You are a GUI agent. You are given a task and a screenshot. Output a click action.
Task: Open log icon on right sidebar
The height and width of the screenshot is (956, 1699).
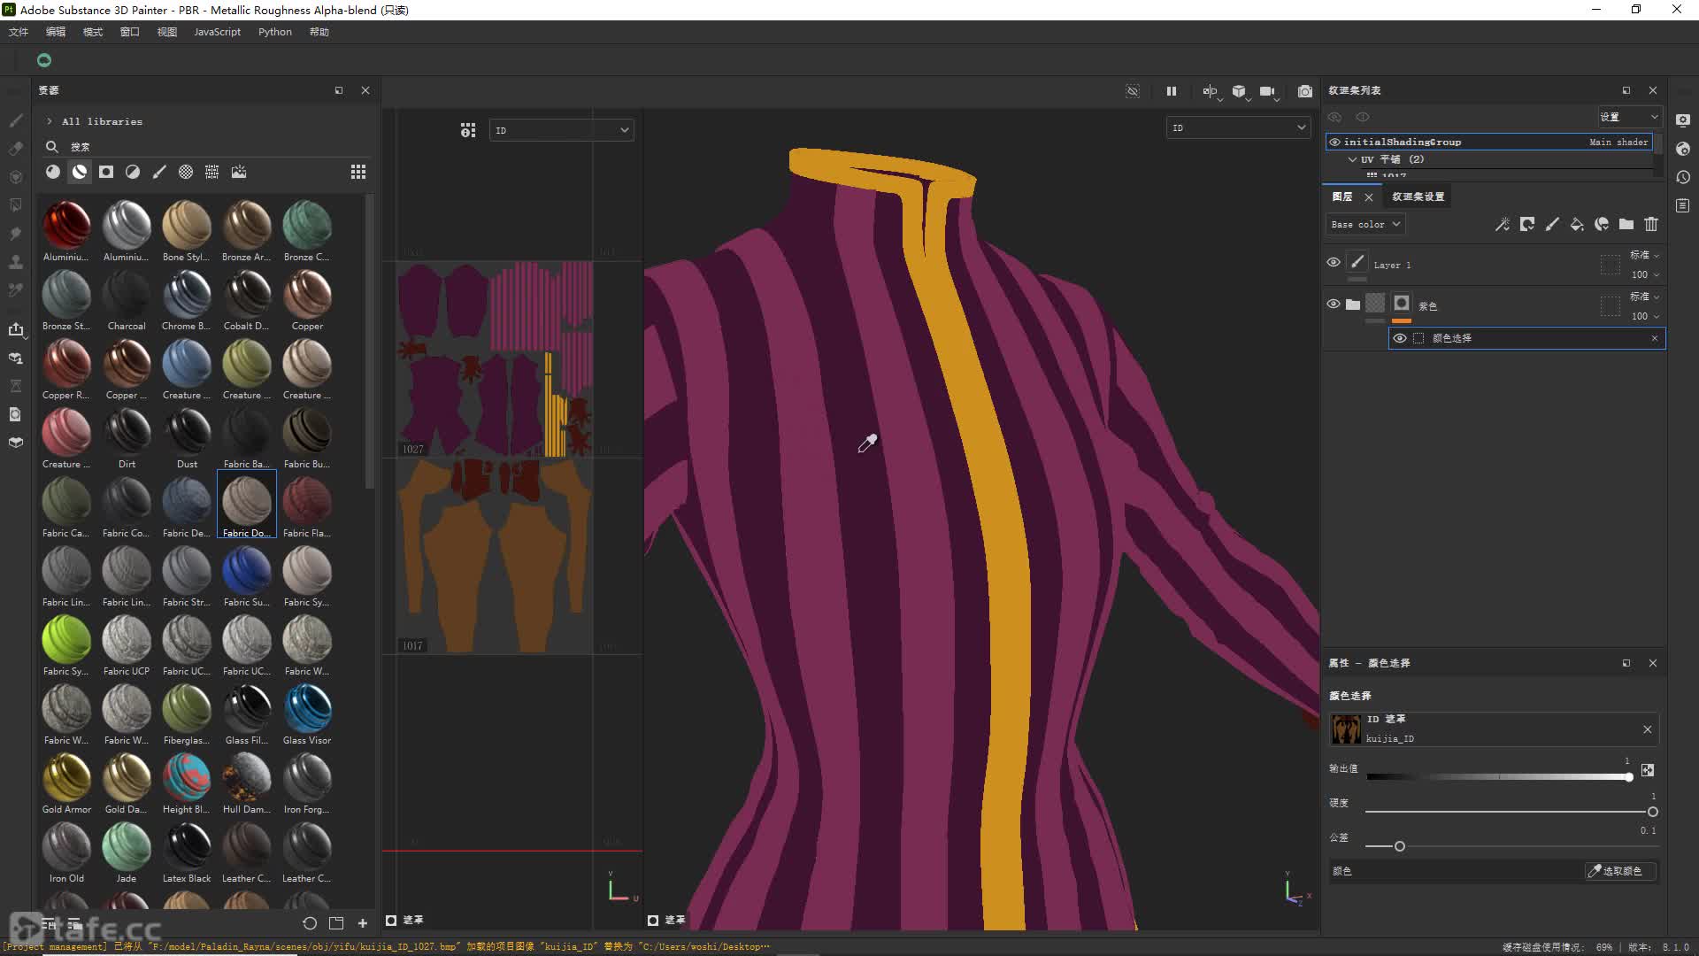tap(1683, 205)
